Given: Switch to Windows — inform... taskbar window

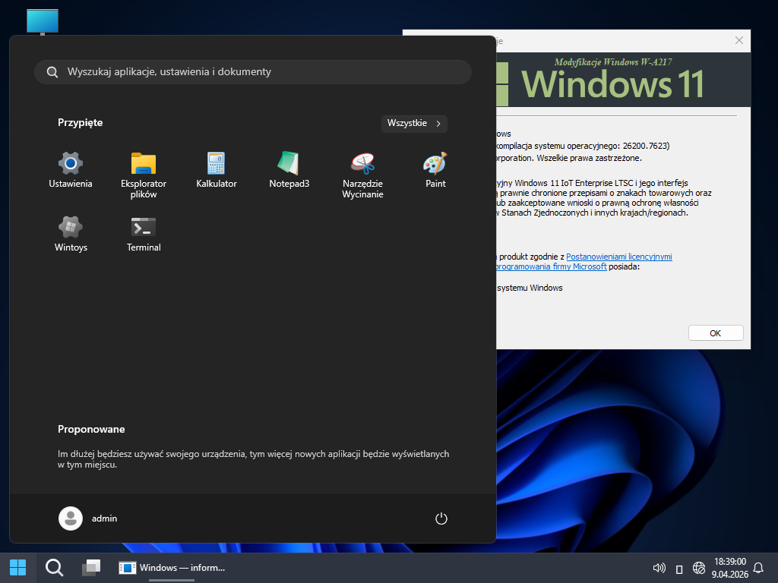Looking at the screenshot, I should coord(172,568).
